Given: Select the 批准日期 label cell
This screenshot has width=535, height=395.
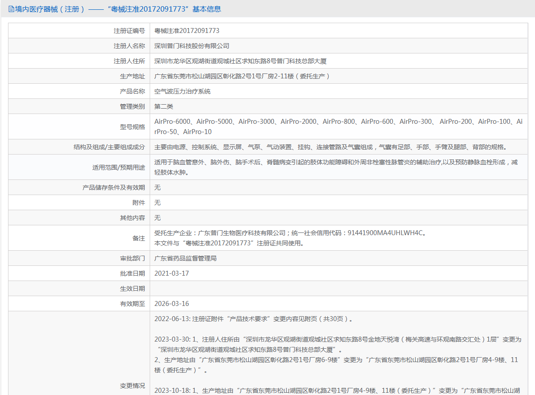Looking at the screenshot, I should coord(79,273).
